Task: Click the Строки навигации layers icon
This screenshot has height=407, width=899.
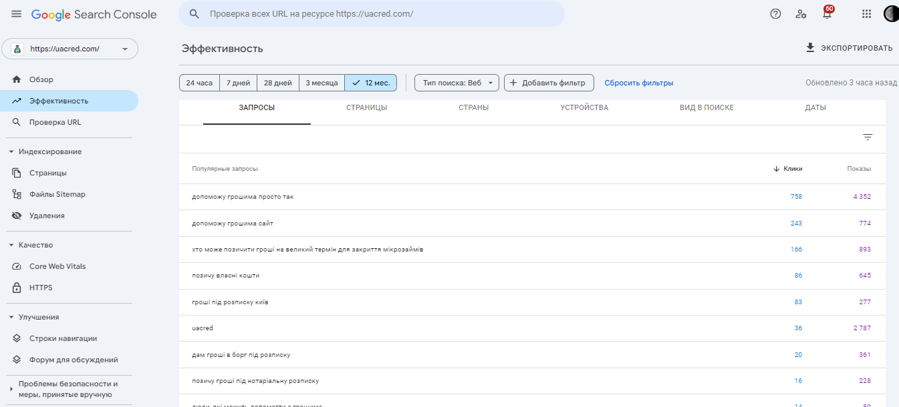Action: [x=17, y=338]
